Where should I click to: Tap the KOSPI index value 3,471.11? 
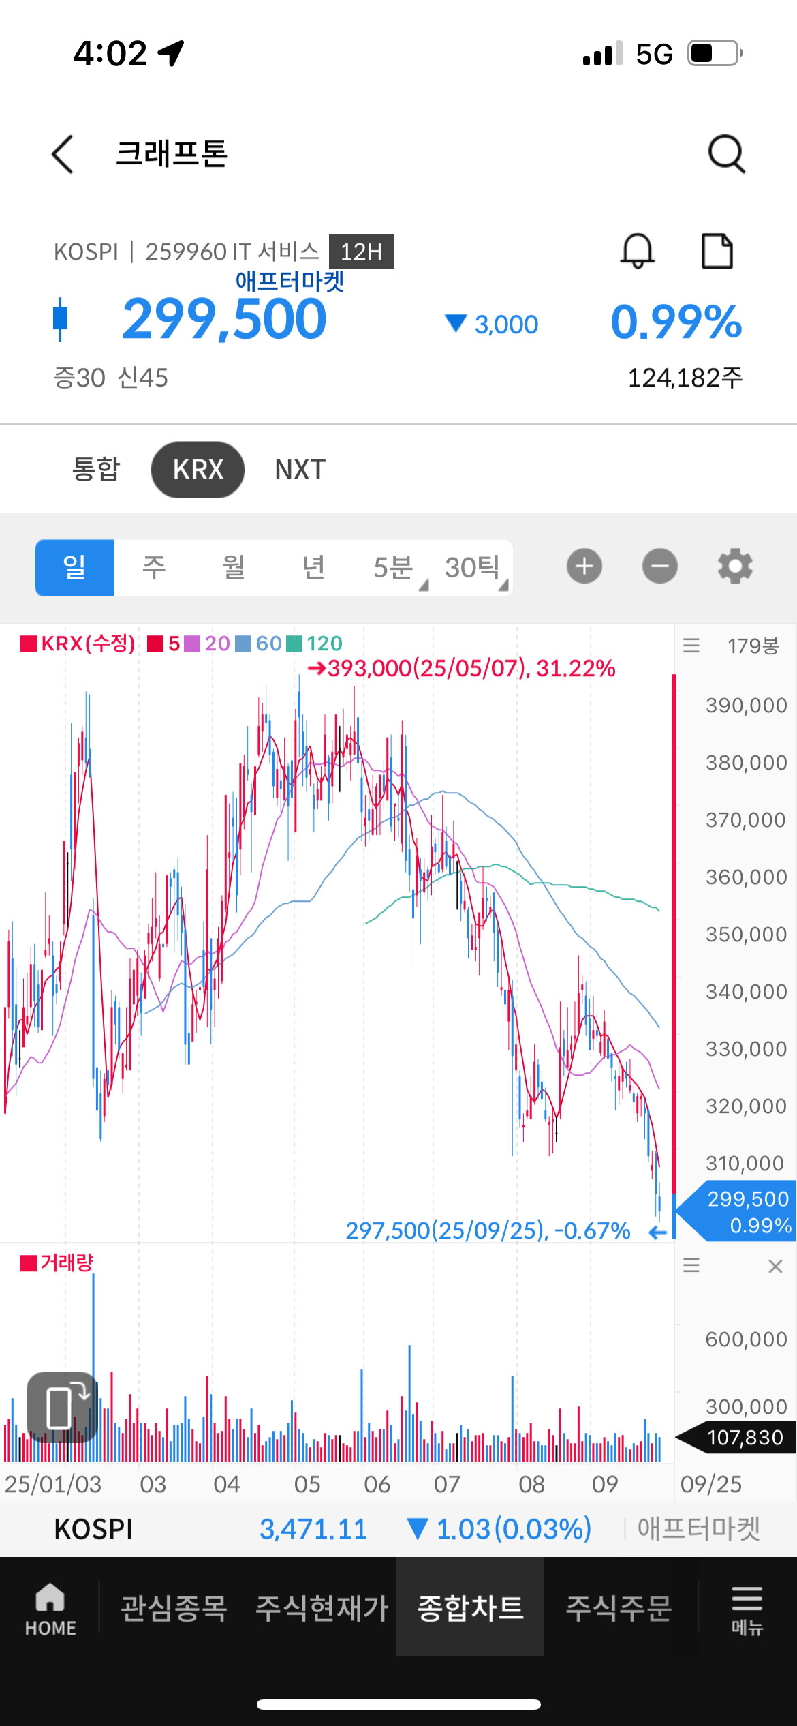pos(313,1529)
